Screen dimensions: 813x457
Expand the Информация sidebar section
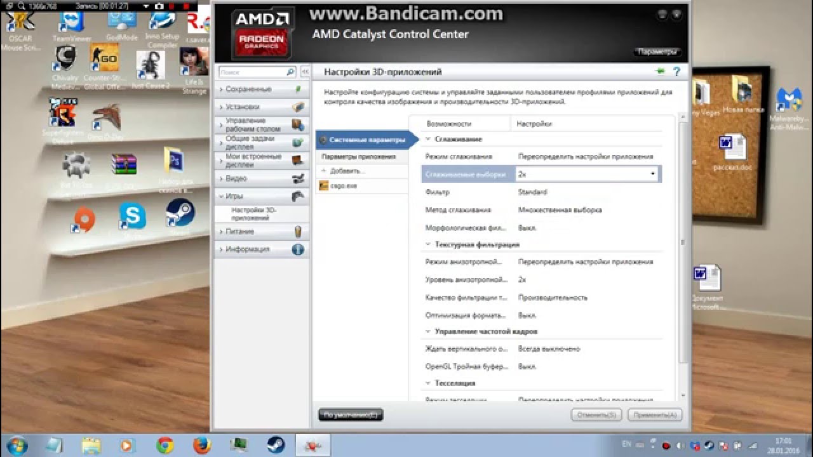(261, 249)
